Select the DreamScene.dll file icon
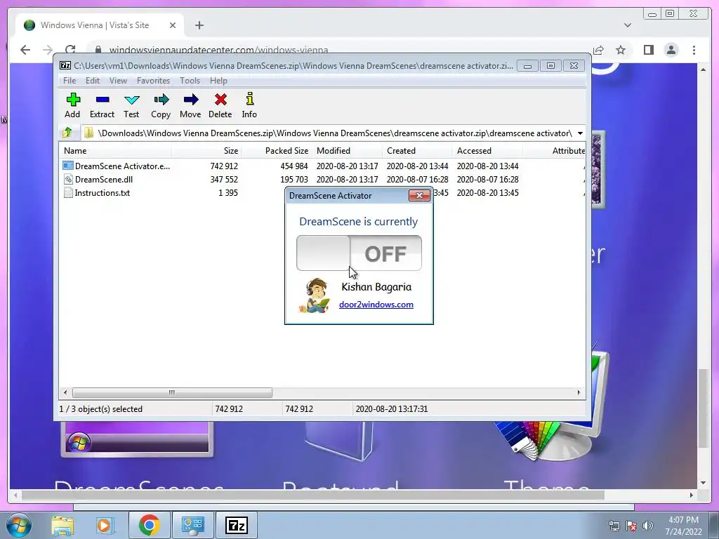 (x=68, y=179)
